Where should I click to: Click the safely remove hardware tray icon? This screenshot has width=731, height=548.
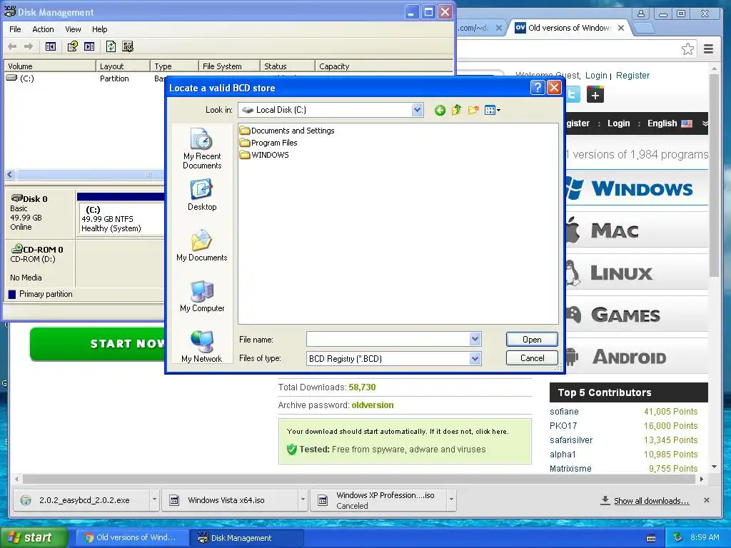(x=677, y=537)
